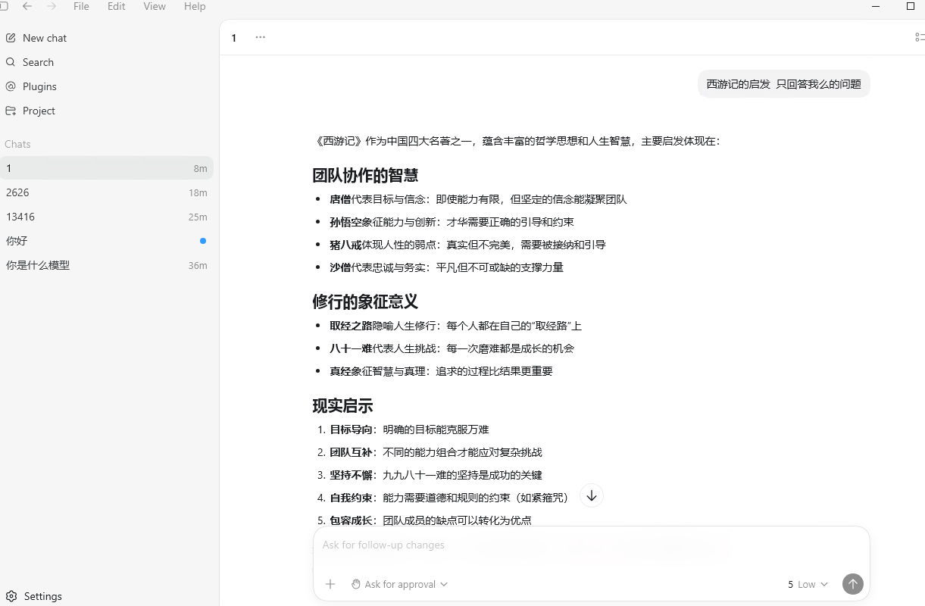This screenshot has width=925, height=606.
Task: Click the Search magnifier icon
Action: click(x=11, y=62)
